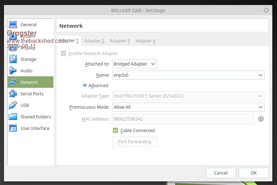Image resolution: width=277 pixels, height=185 pixels.
Task: Collapse the Advanced section
Action: click(85, 86)
